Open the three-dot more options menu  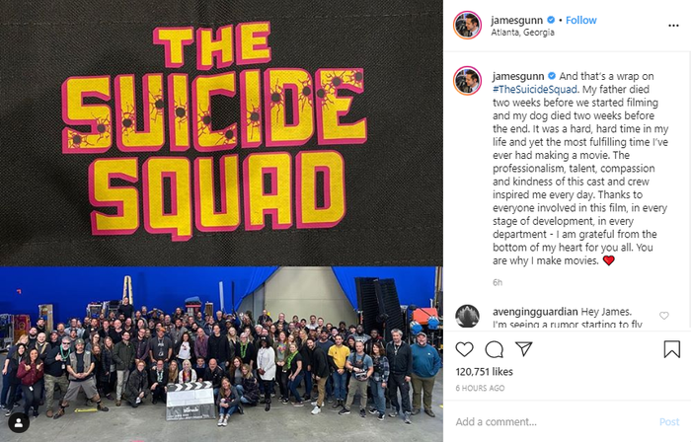point(673,26)
